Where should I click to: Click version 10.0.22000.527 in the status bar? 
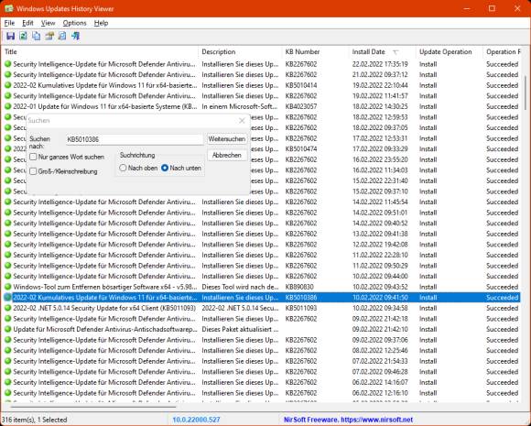(197, 420)
